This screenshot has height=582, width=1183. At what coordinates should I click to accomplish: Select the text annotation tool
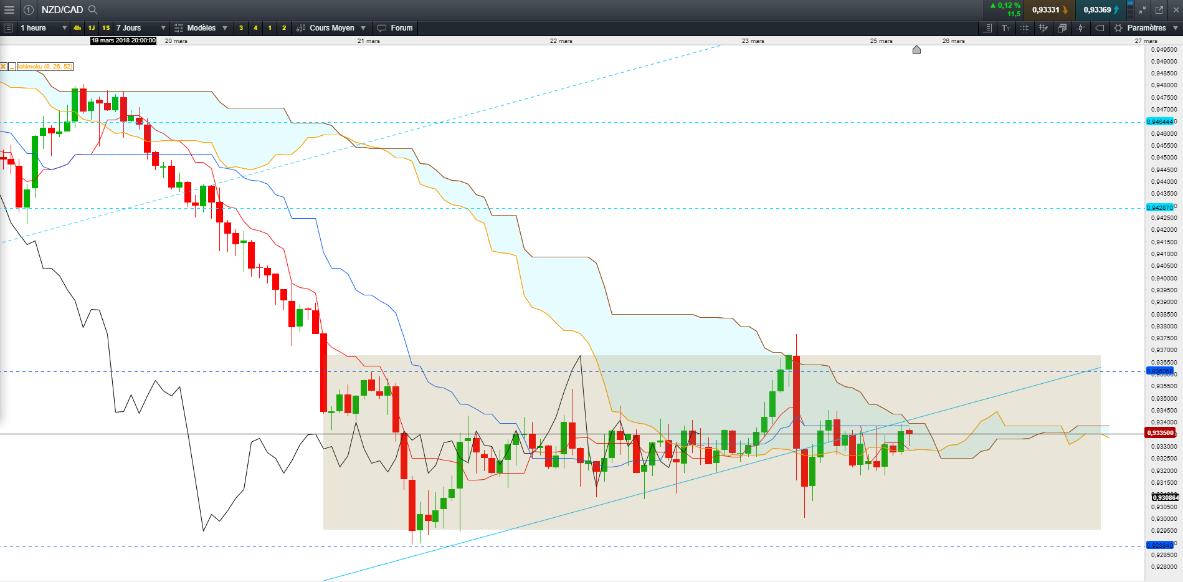[1006, 28]
